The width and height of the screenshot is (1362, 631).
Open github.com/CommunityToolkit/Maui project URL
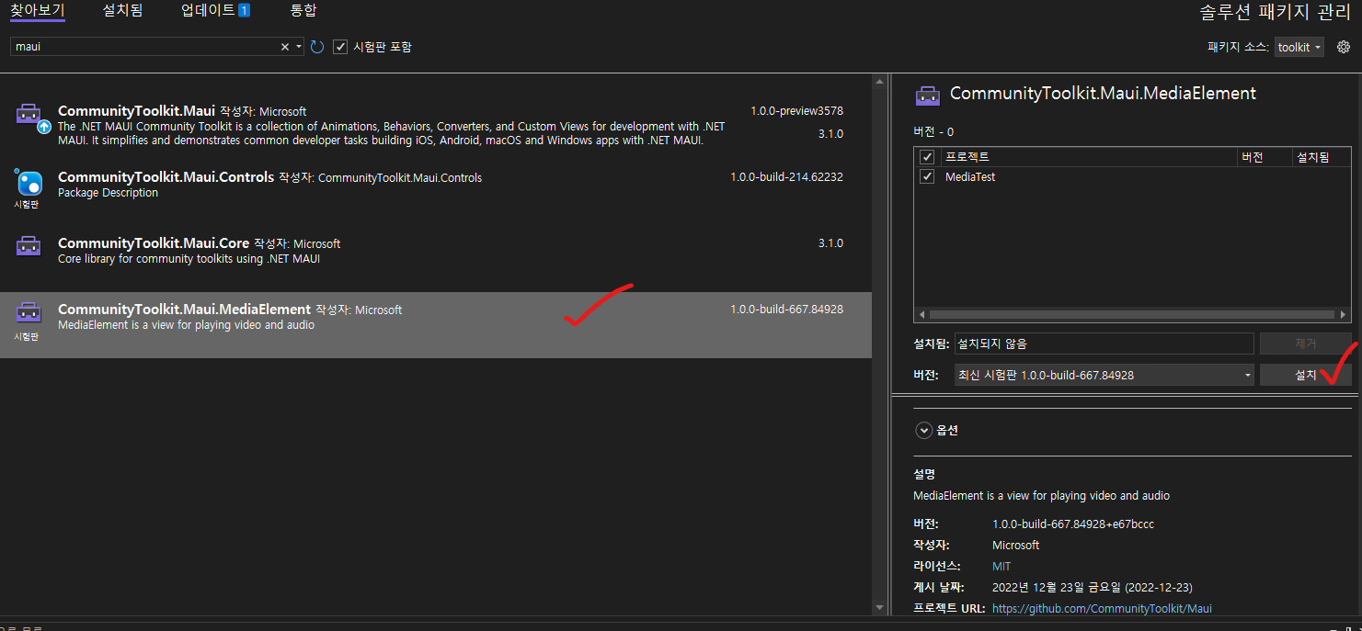click(1102, 608)
